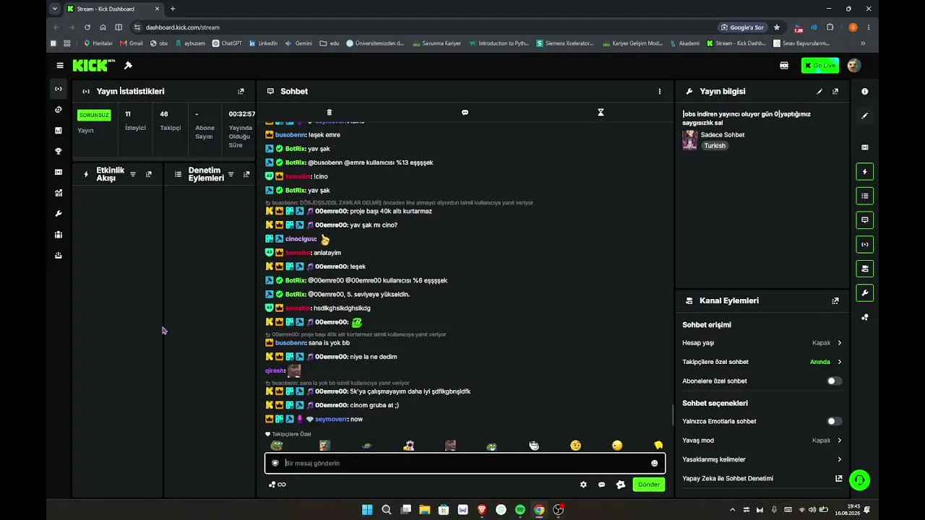
Task: Open the link icon in left sidebar
Action: (x=59, y=110)
